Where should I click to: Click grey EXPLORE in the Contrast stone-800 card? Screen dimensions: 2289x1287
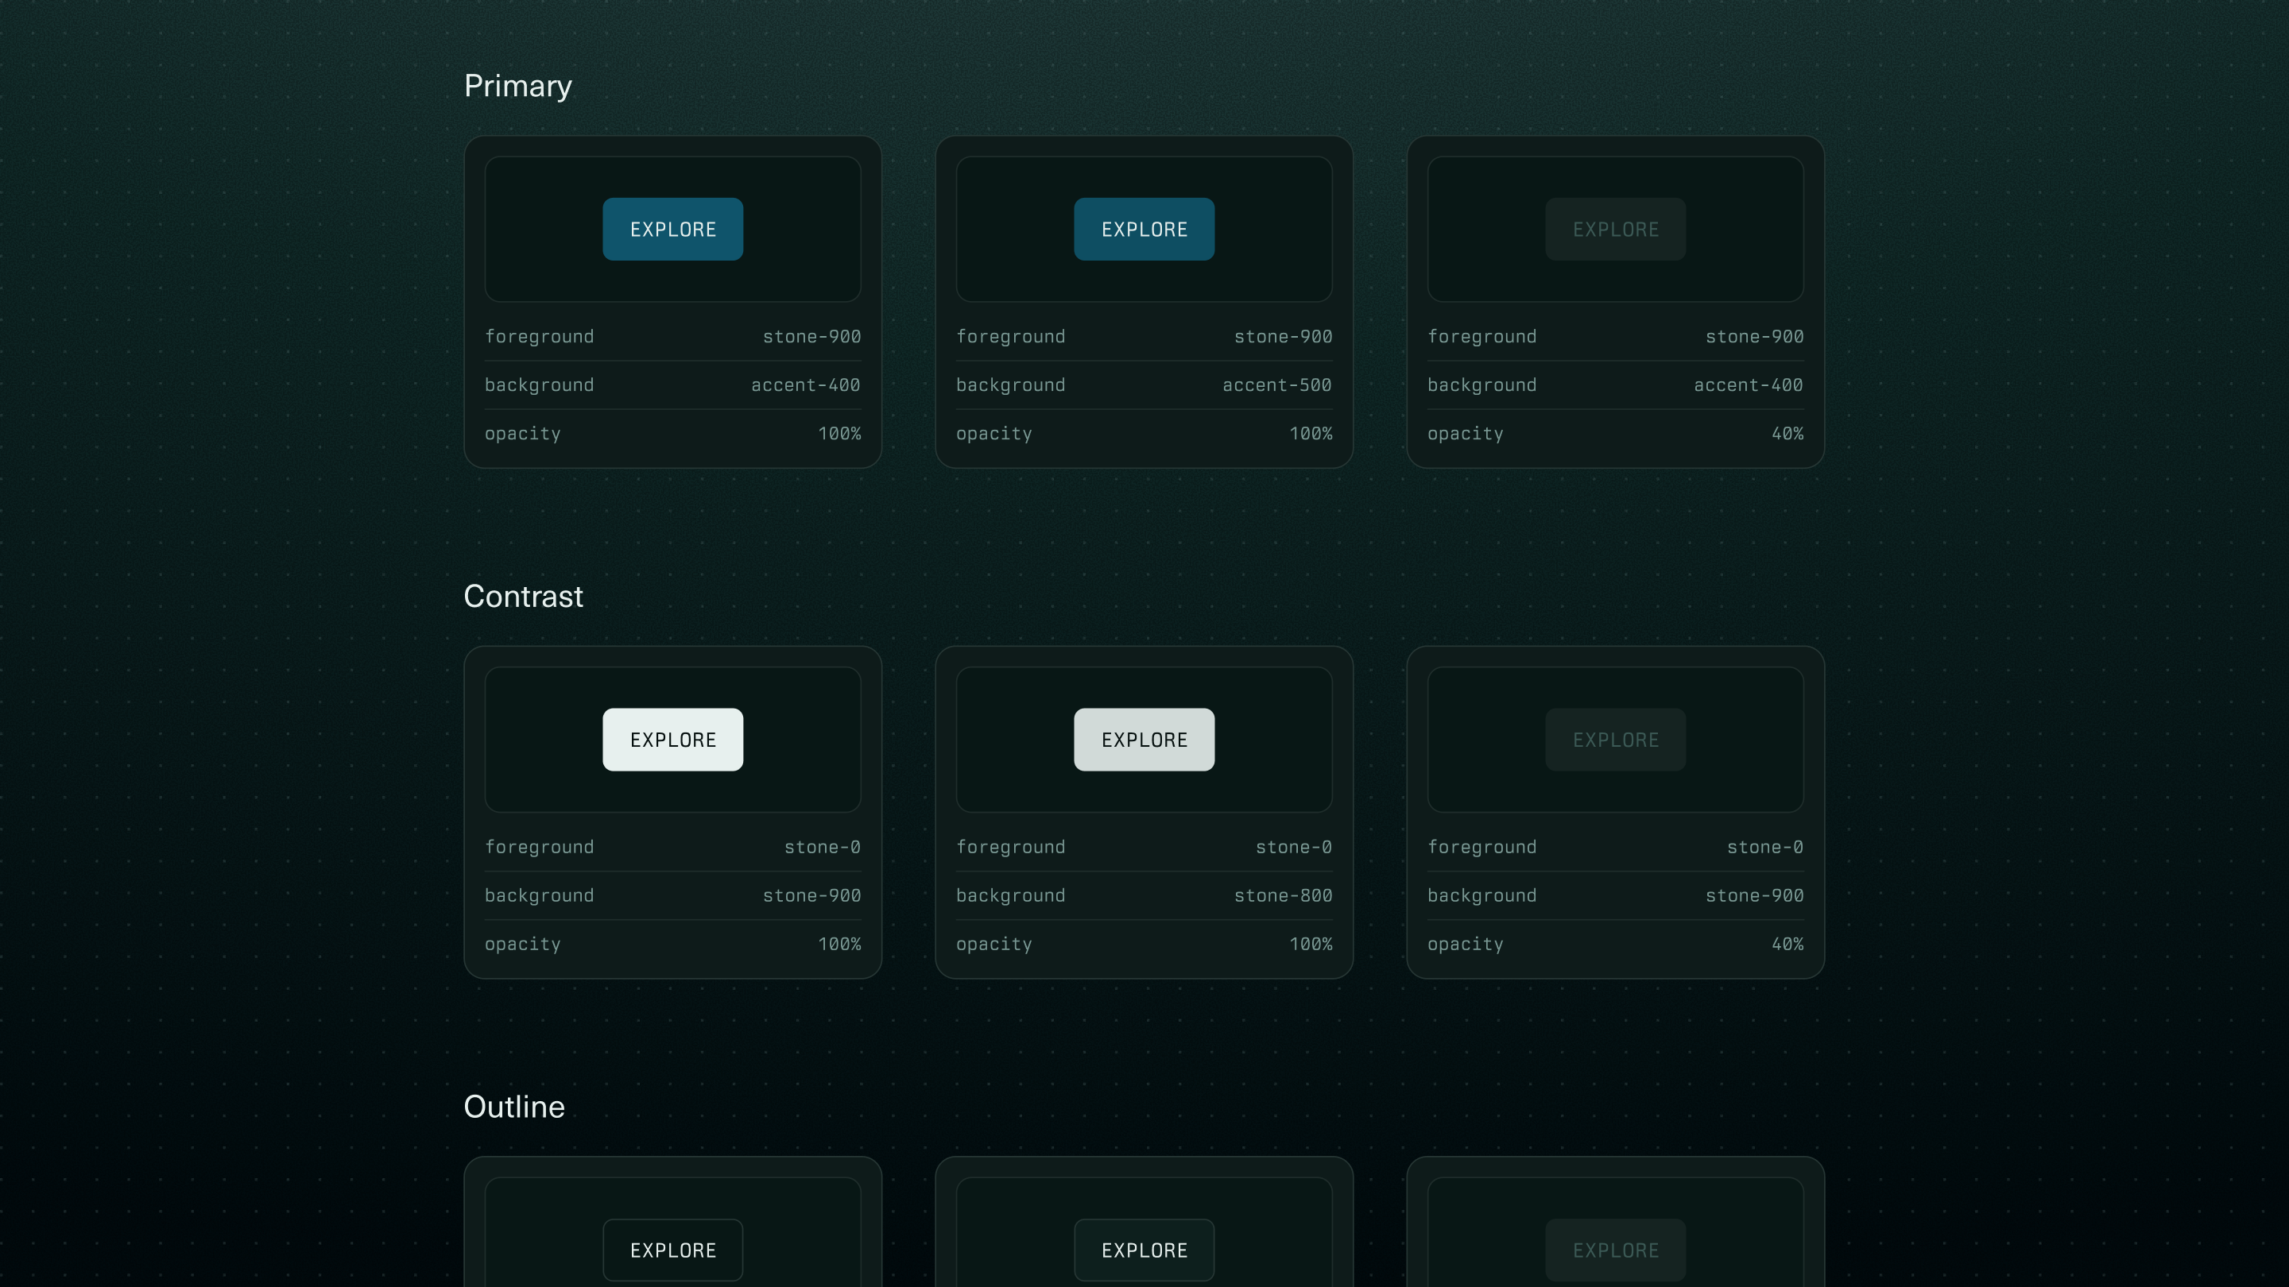coord(1144,740)
